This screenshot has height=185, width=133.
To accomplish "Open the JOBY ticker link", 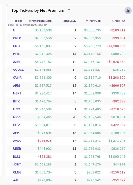I will pos(17,165).
